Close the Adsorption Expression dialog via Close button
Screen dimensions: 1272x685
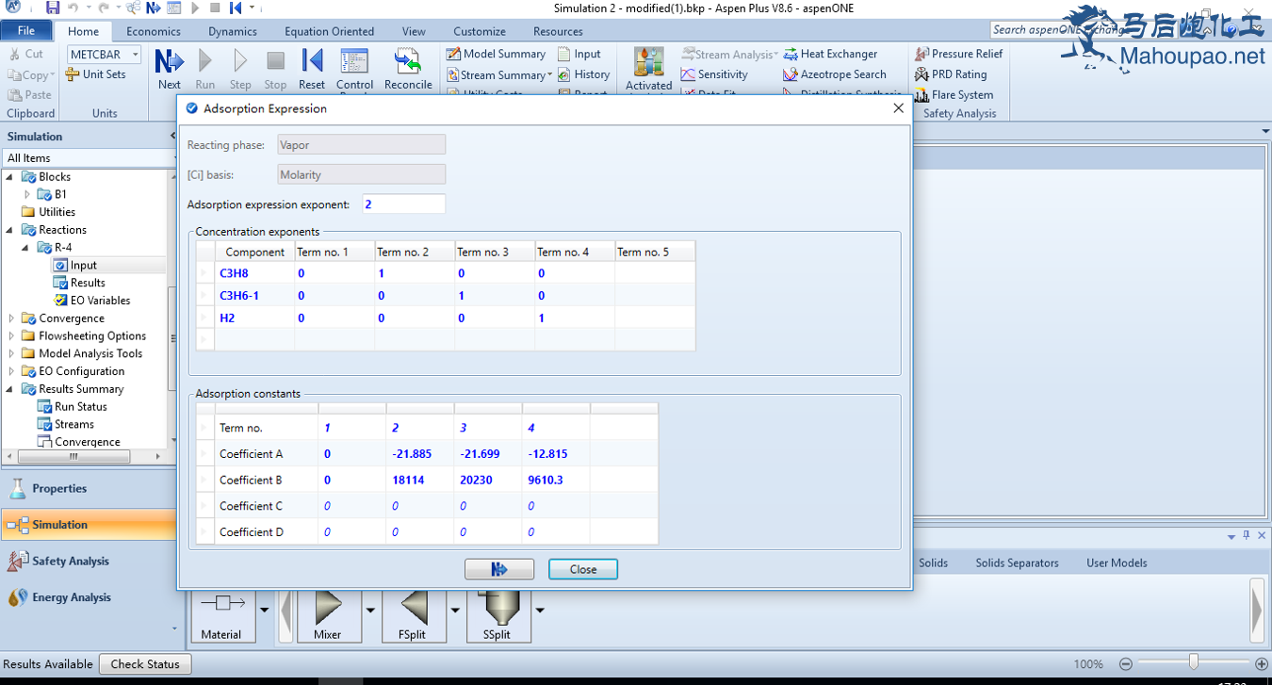583,569
